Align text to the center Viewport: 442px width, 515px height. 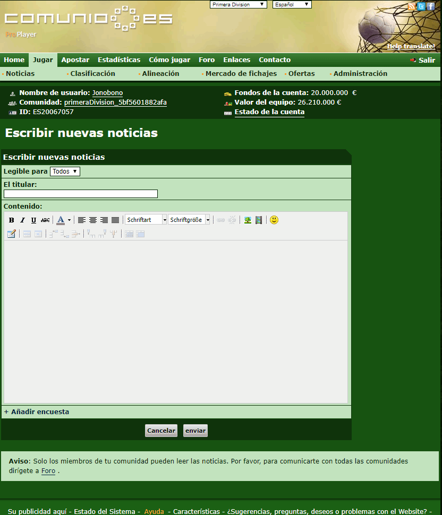tap(93, 220)
